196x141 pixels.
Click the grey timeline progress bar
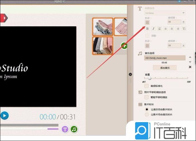[29, 125]
